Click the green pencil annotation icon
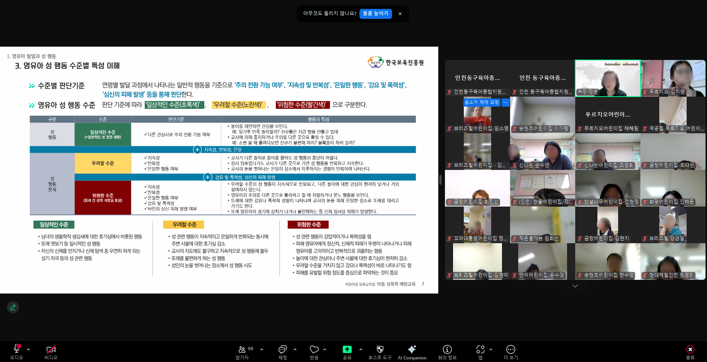Image resolution: width=707 pixels, height=362 pixels. [13, 307]
